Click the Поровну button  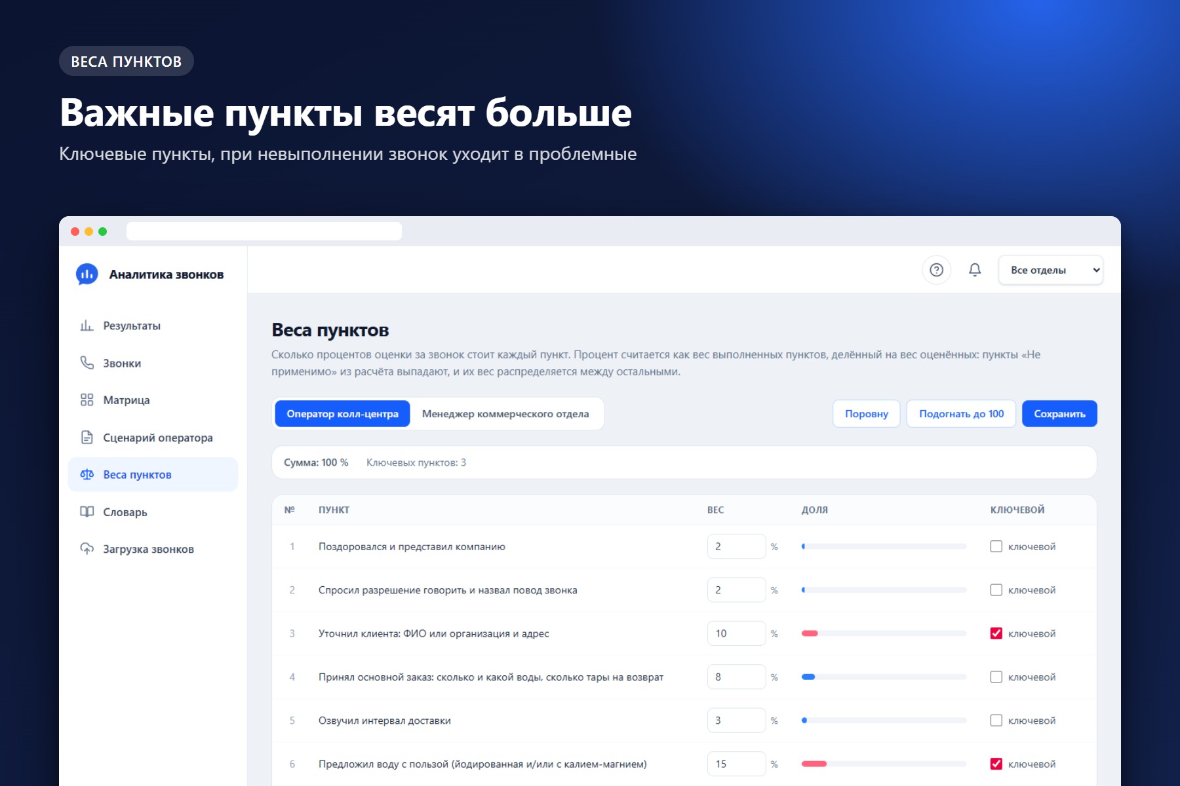pos(866,414)
